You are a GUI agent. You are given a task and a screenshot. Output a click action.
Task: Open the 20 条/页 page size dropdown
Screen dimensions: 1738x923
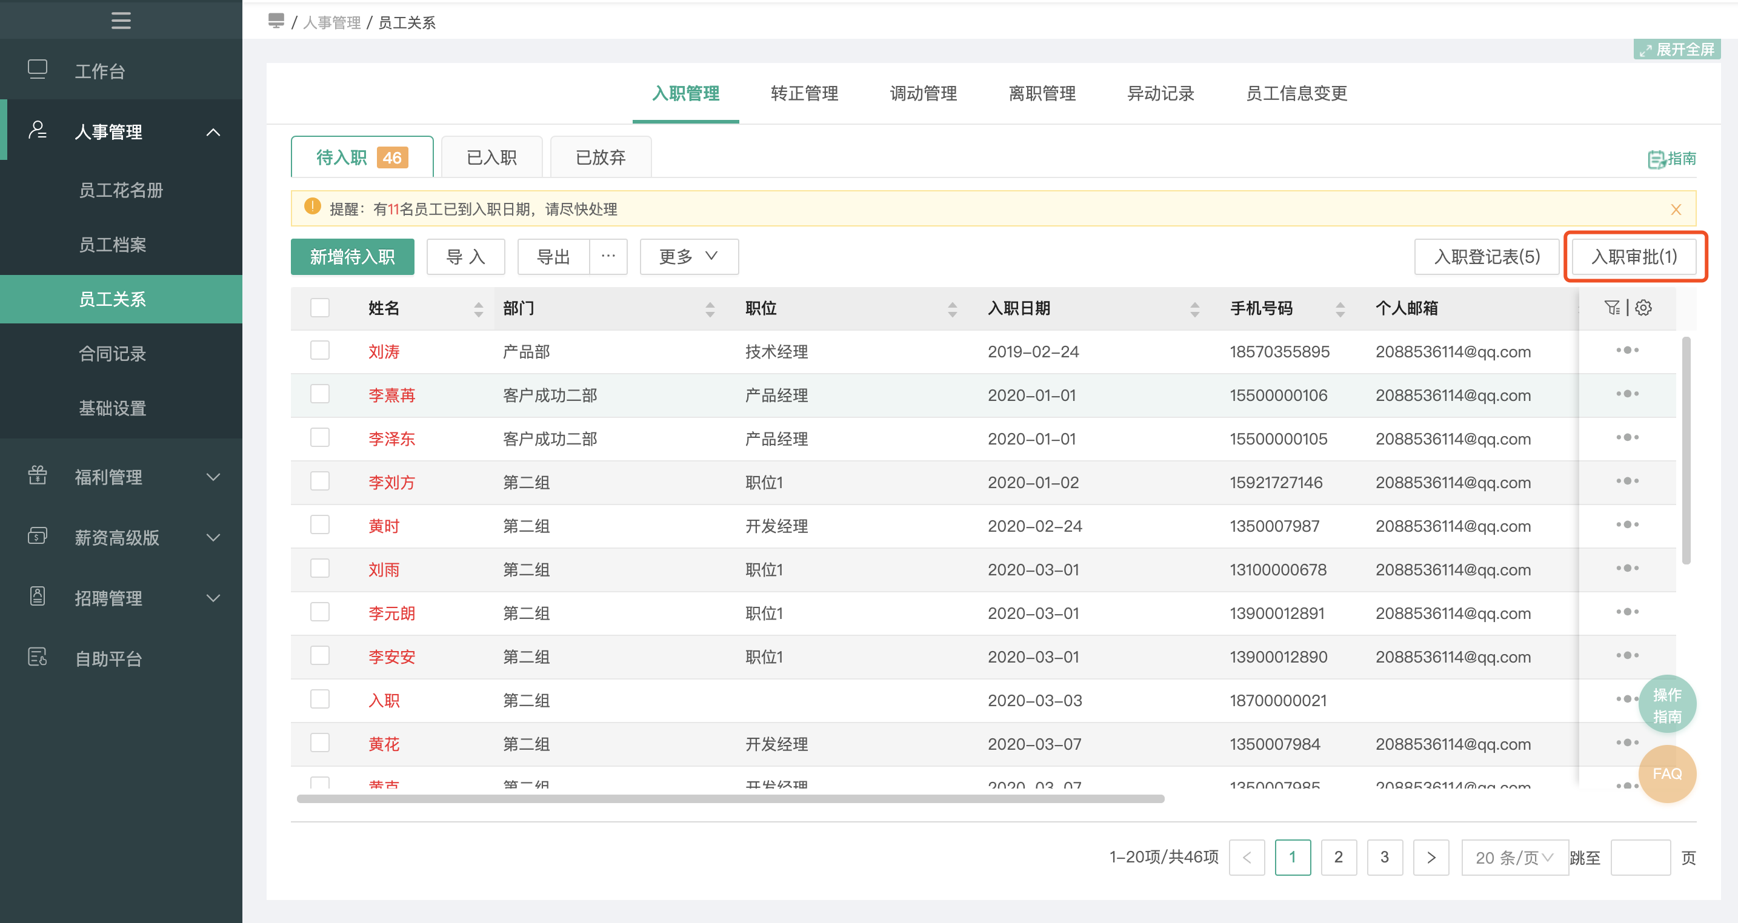pyautogui.click(x=1514, y=858)
